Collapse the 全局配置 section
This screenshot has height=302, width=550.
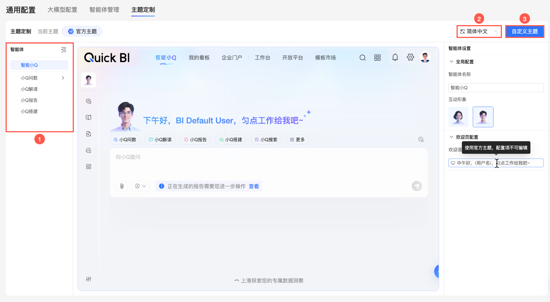(451, 61)
